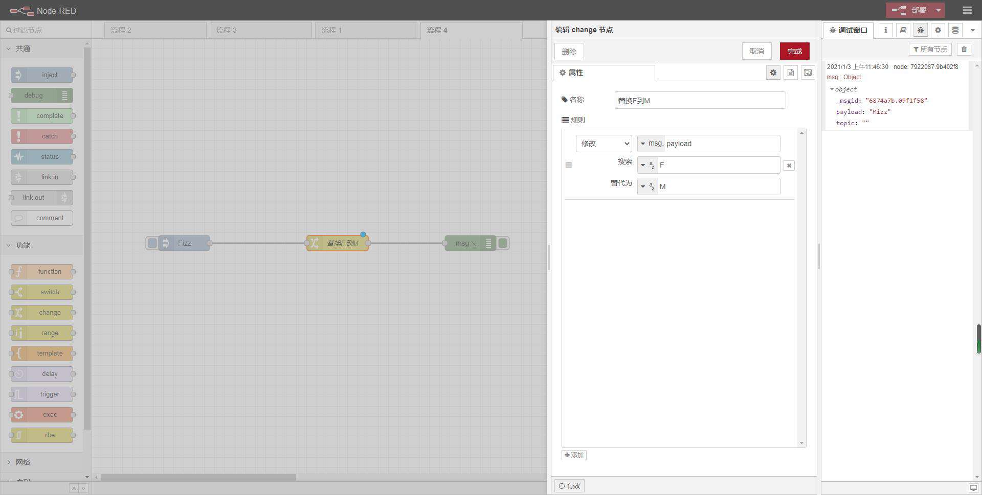Screen dimensions: 982x495
Task: Open the 替代为 value type dropdown
Action: click(648, 186)
